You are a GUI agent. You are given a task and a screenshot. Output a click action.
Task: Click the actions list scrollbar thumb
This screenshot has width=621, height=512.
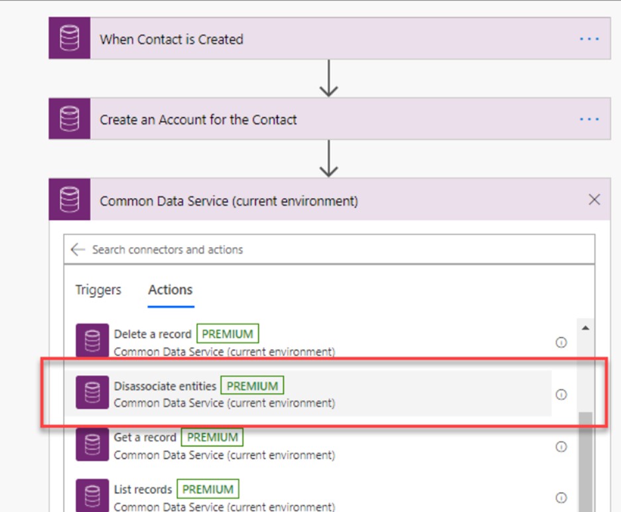pos(585,462)
